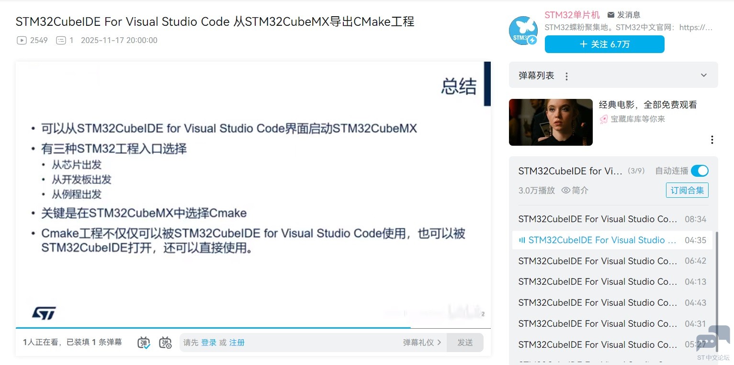The width and height of the screenshot is (734, 365).
Task: Open the ST中文论坛 floating chat icon
Action: click(713, 338)
